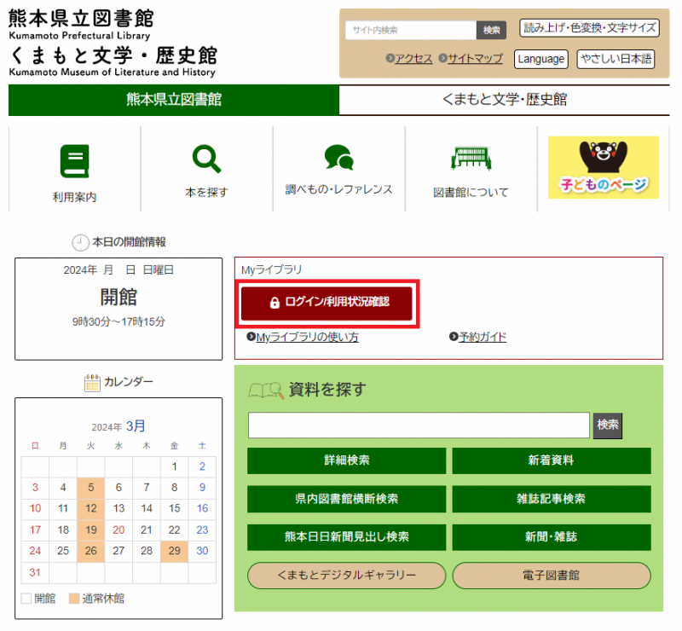This screenshot has width=682, height=631.
Task: Switch to くまもと文学・歴史館 tab
Action: (x=505, y=100)
